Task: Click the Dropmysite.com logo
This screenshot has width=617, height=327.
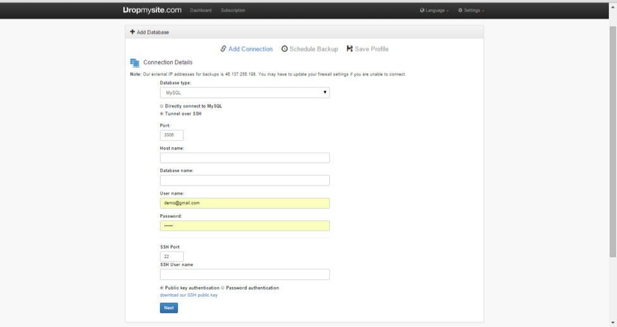Action: [153, 10]
